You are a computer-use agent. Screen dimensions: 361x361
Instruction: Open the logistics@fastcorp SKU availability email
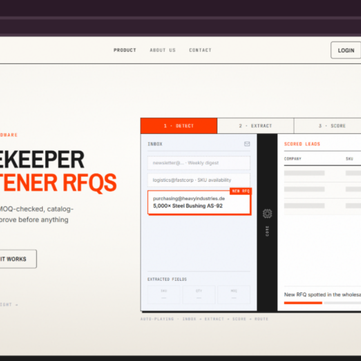pyautogui.click(x=199, y=180)
